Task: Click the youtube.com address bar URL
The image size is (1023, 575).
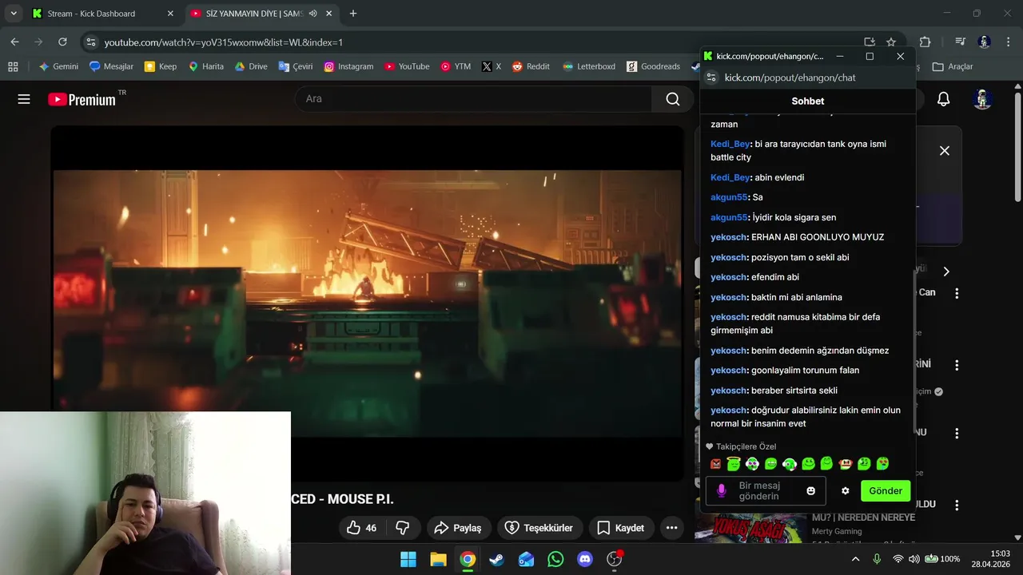Action: (x=224, y=42)
